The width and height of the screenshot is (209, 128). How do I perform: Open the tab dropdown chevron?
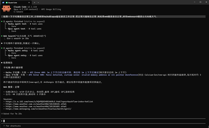[x=38, y=2]
